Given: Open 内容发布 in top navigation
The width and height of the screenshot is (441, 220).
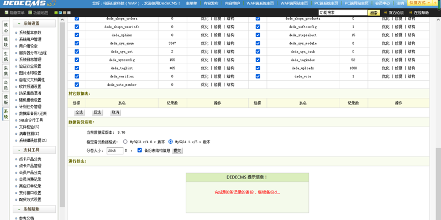Looking at the screenshot, I should click(x=211, y=3).
